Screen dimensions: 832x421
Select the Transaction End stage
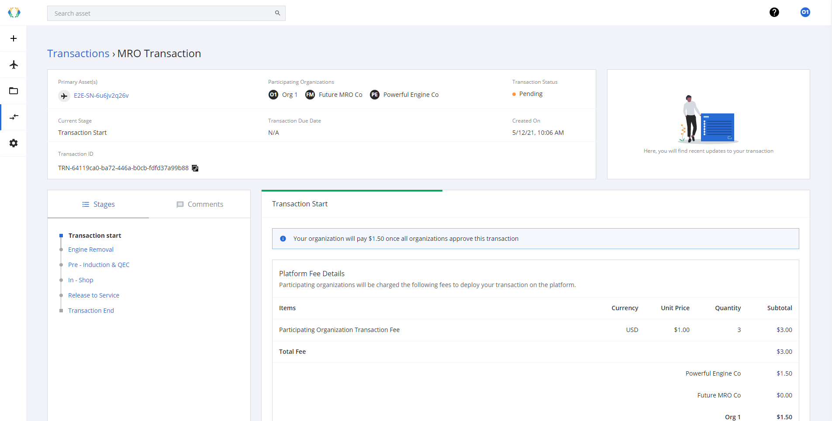tap(91, 311)
